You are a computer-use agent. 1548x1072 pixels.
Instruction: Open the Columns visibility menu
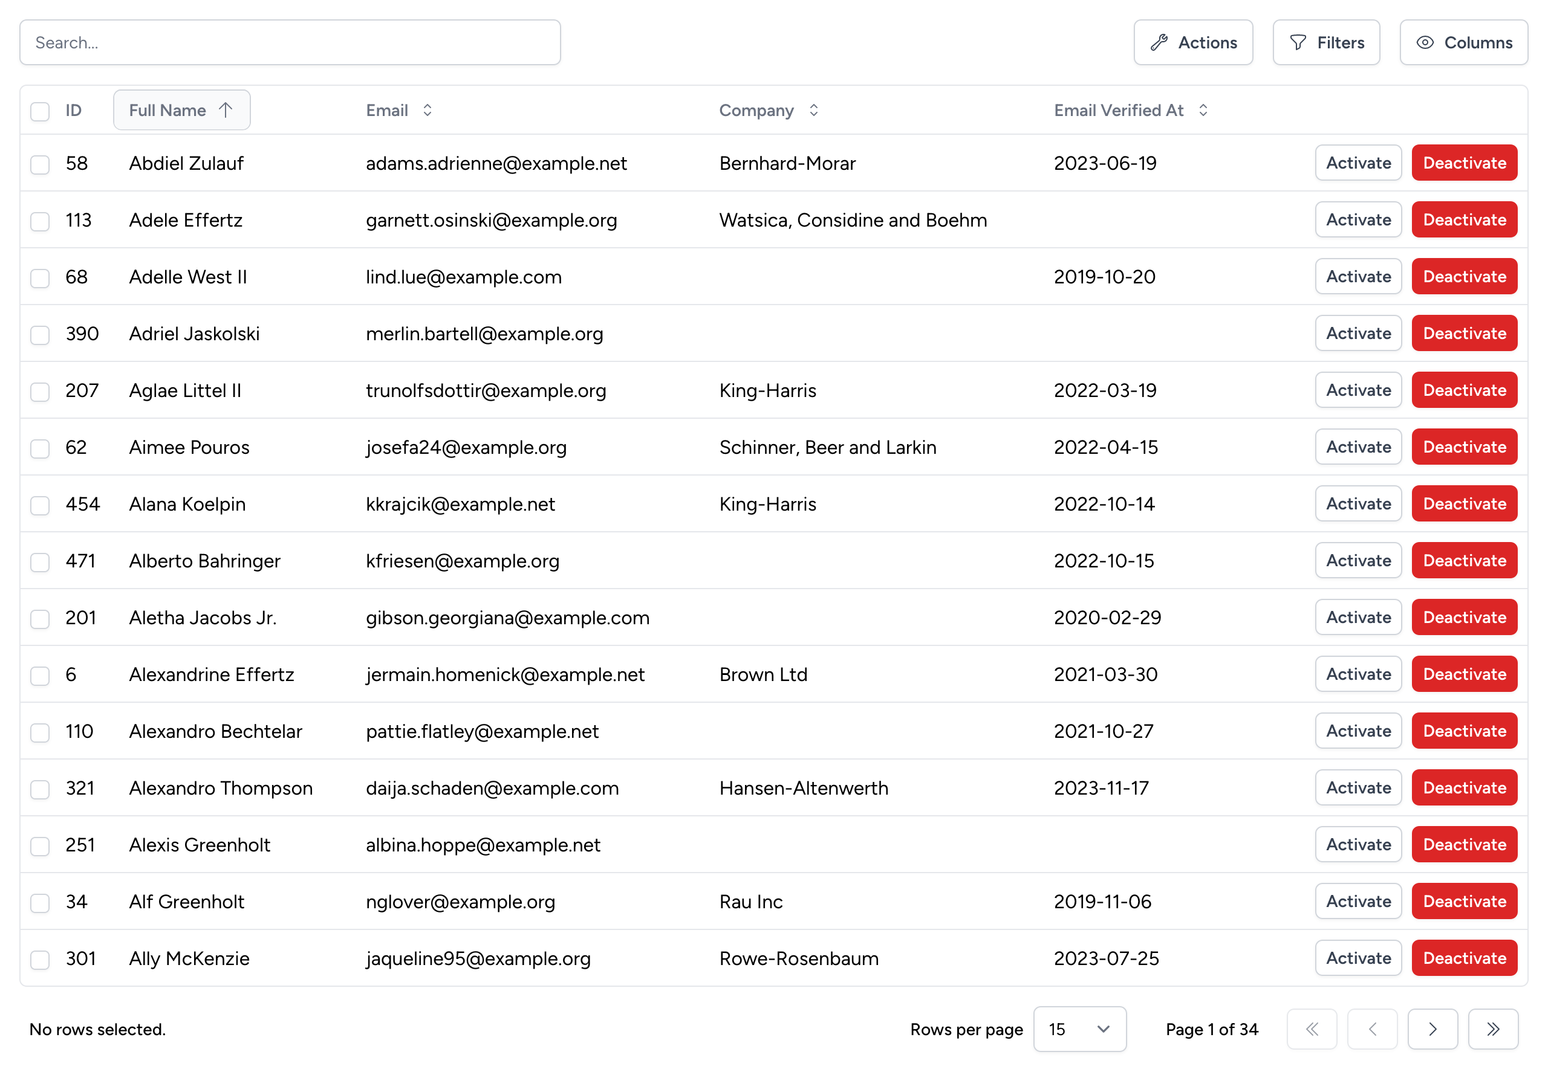1463,42
